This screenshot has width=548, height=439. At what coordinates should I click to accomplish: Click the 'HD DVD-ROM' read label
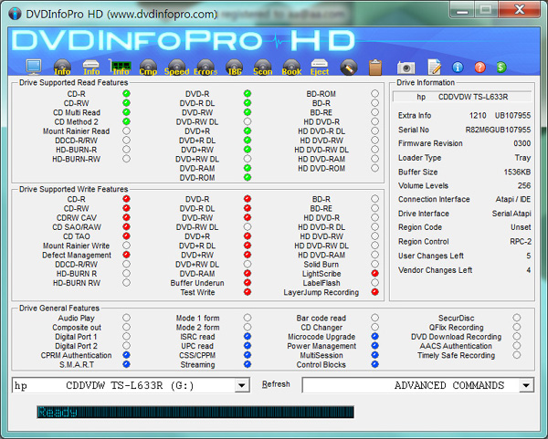click(x=321, y=168)
